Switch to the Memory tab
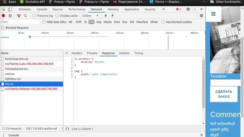 pos(113,9)
